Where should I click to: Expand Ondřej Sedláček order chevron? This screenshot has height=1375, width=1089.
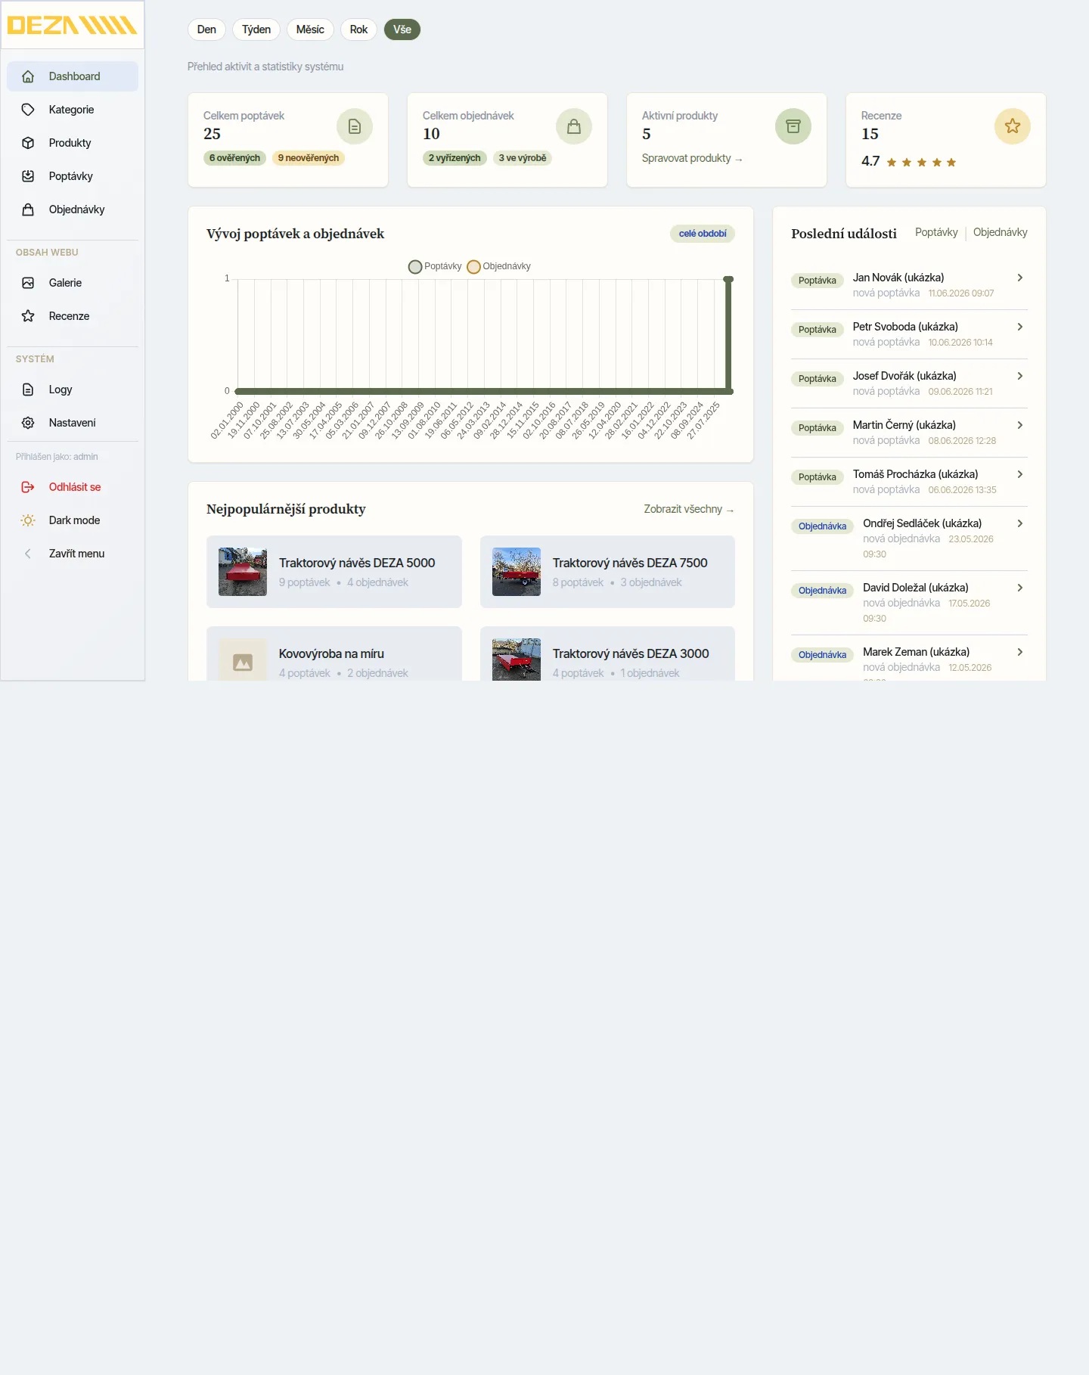[x=1020, y=523]
